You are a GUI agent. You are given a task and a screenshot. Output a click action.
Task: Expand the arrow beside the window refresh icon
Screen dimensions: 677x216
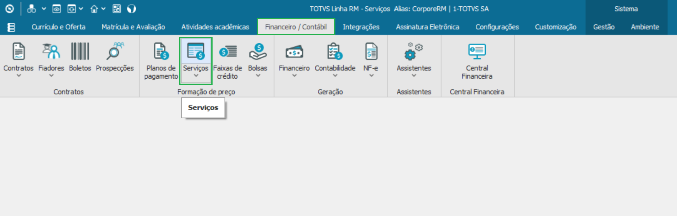tap(81, 9)
